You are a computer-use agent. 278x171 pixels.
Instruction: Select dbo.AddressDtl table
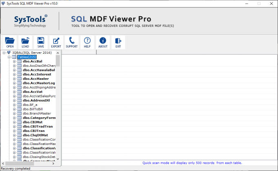pos(36,101)
